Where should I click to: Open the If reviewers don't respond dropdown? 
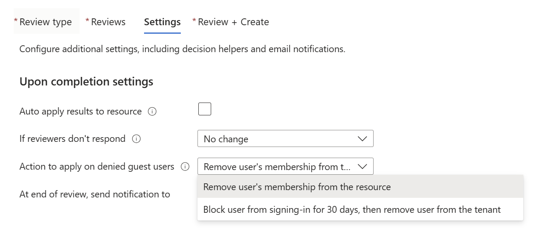(x=286, y=139)
